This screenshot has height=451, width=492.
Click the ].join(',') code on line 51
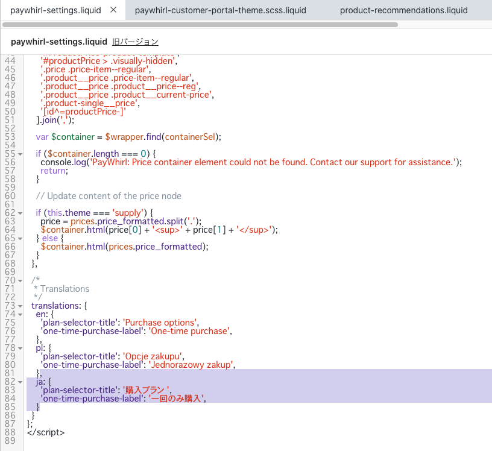point(55,120)
